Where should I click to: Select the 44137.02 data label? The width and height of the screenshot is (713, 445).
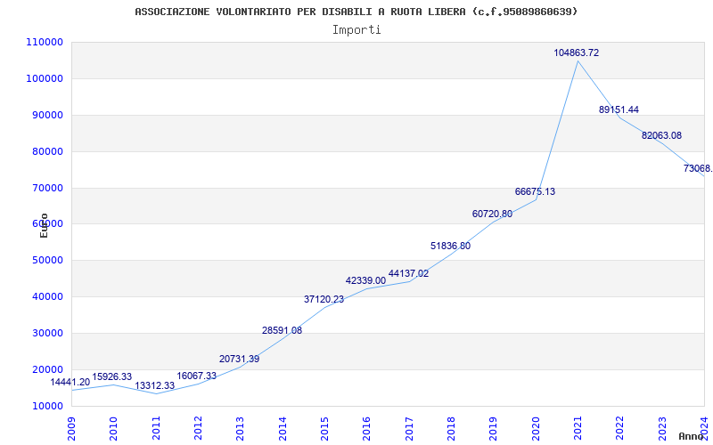[x=408, y=274]
